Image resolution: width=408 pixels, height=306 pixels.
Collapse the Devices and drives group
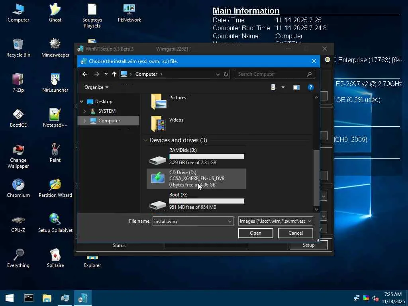[x=145, y=140]
